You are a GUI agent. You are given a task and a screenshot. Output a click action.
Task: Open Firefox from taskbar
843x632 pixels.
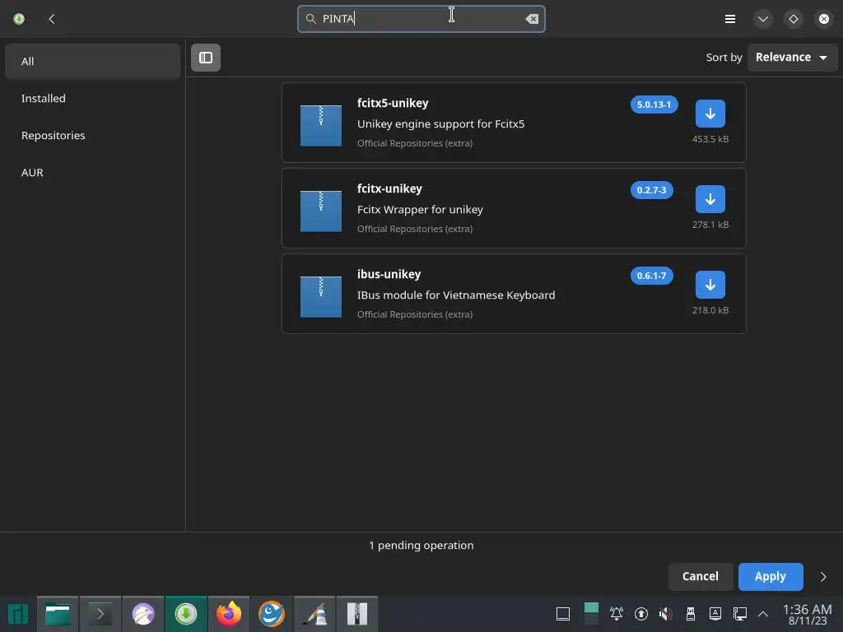229,614
